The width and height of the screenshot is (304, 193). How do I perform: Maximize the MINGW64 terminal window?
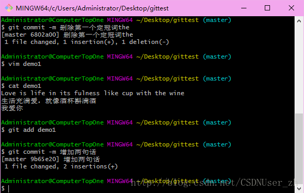[267, 8]
